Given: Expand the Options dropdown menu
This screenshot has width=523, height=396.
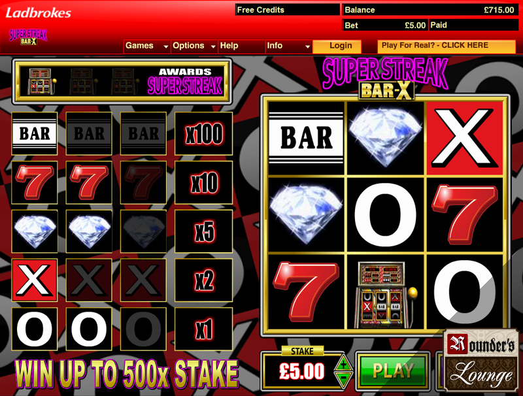Looking at the screenshot, I should pyautogui.click(x=194, y=46).
